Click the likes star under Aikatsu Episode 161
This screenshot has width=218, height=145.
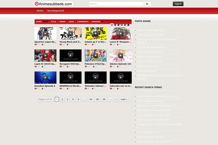pos(118,67)
